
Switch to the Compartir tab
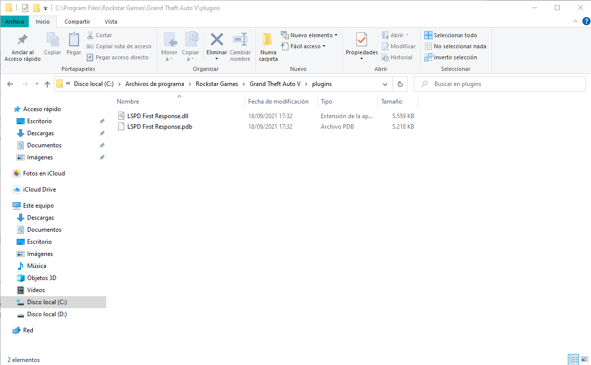point(77,22)
